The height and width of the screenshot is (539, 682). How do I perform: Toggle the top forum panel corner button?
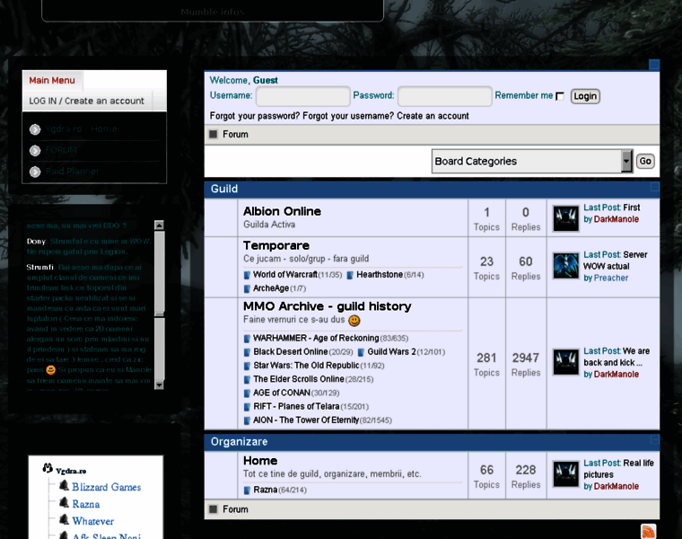point(654,65)
